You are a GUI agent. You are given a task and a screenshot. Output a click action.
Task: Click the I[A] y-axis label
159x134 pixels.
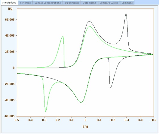[10, 9]
